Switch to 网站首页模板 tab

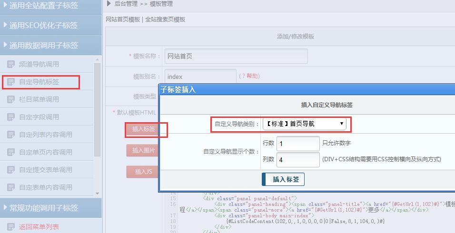point(123,19)
